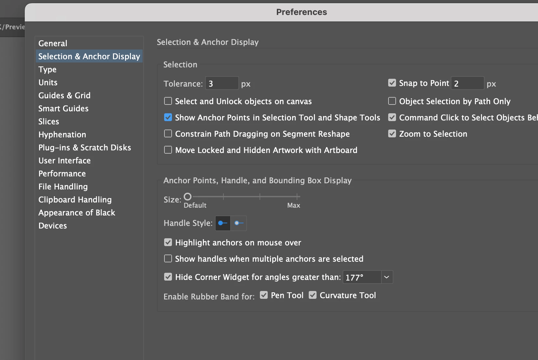This screenshot has width=538, height=360.
Task: Uncheck Curvature Tool rubber band option
Action: (x=313, y=295)
